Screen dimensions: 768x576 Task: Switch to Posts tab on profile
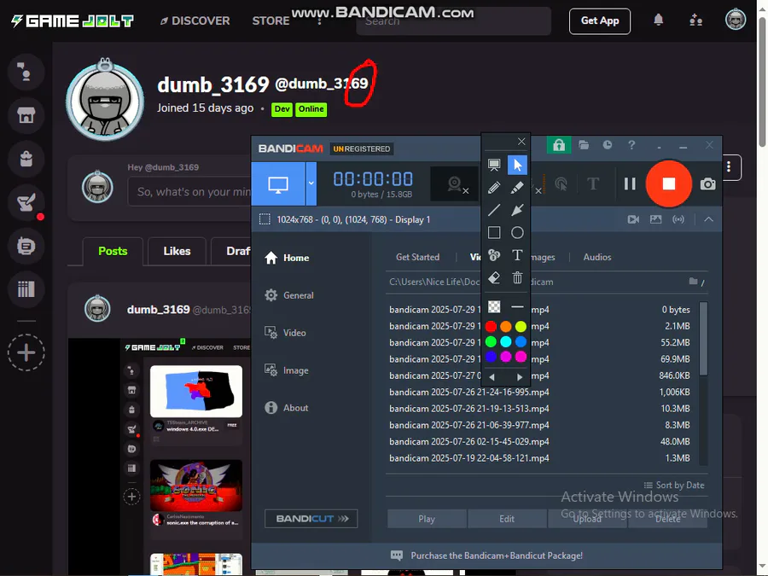pos(113,251)
